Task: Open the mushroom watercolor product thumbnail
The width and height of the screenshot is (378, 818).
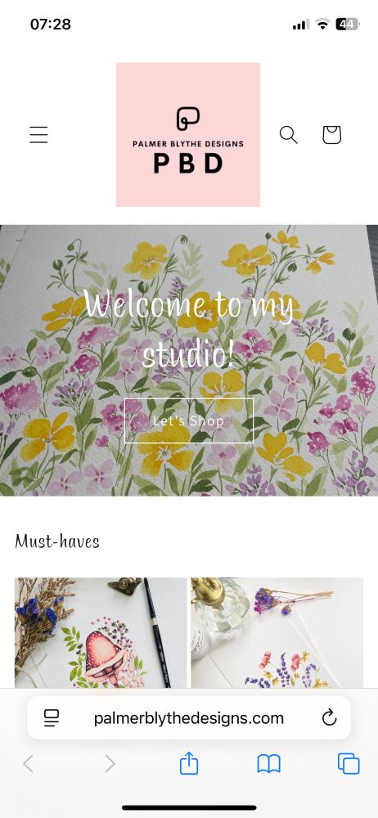Action: click(101, 632)
